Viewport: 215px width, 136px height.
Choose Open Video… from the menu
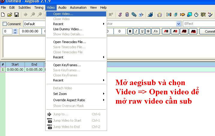click(76, 14)
